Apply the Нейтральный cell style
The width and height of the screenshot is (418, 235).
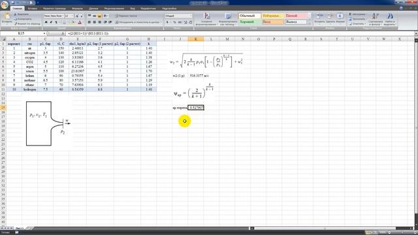(272, 16)
